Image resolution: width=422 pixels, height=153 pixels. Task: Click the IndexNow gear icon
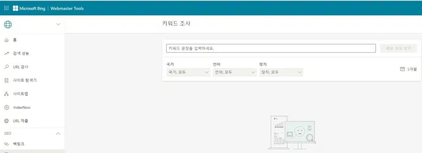tap(7, 108)
